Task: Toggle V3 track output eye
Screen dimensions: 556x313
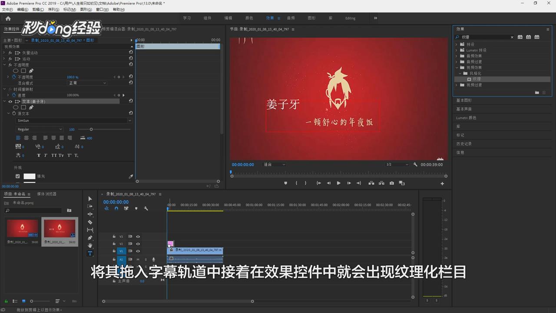Action: pyautogui.click(x=138, y=236)
